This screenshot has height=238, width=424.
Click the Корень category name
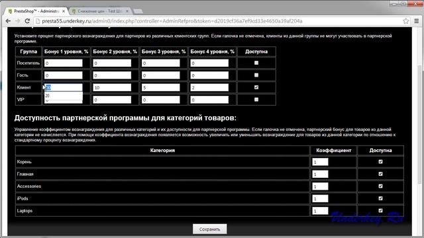24,162
